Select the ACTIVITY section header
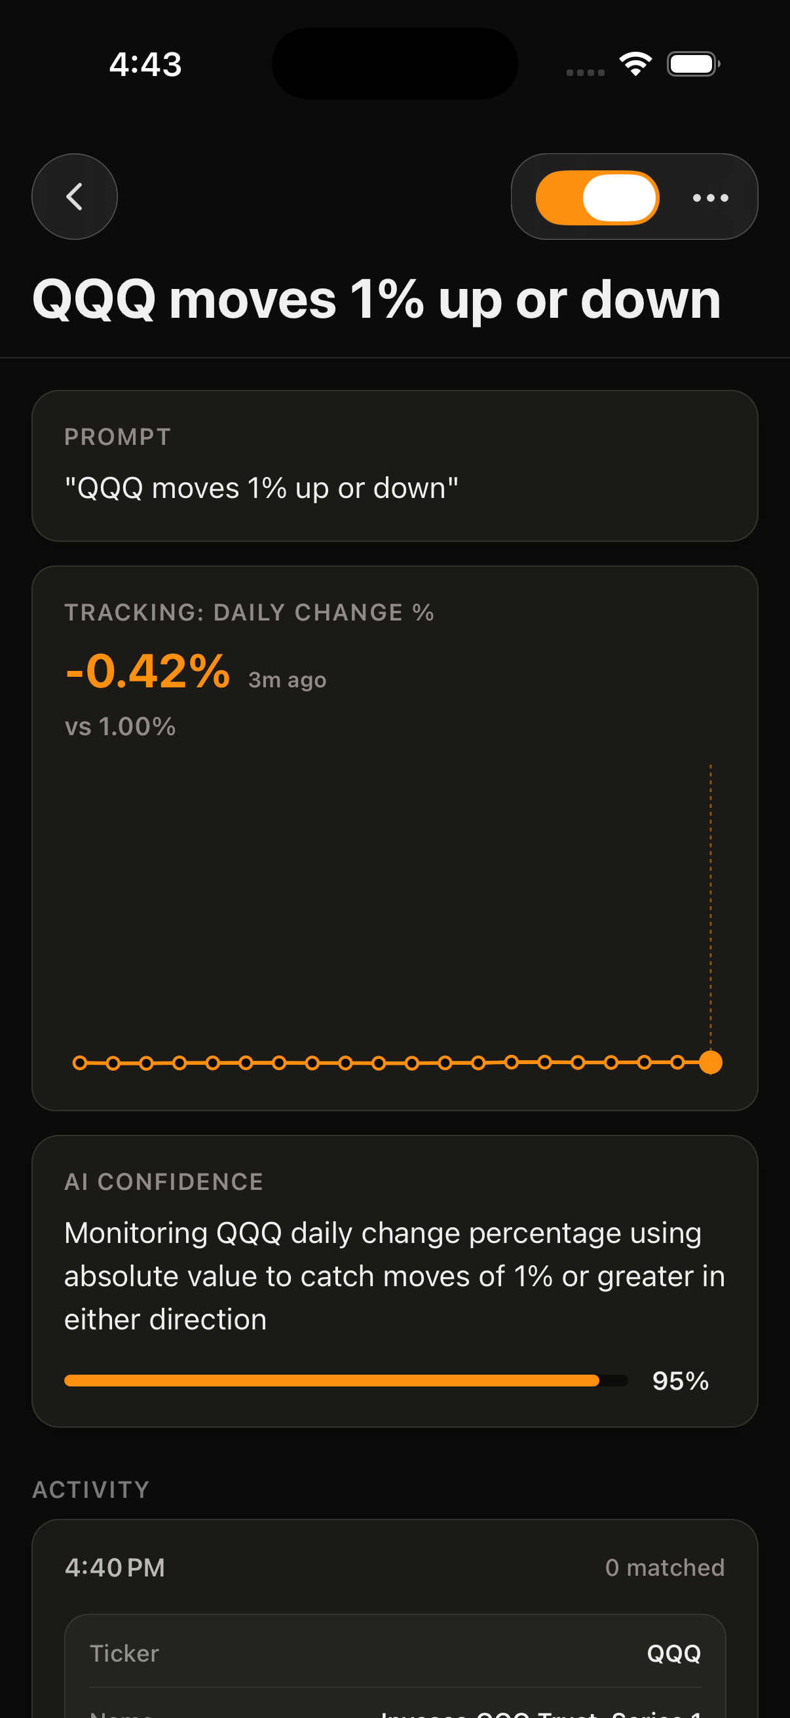 click(90, 1489)
